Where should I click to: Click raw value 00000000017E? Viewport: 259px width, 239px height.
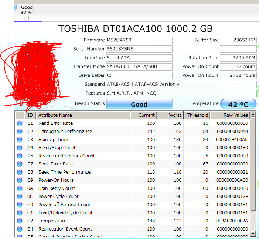(232, 196)
